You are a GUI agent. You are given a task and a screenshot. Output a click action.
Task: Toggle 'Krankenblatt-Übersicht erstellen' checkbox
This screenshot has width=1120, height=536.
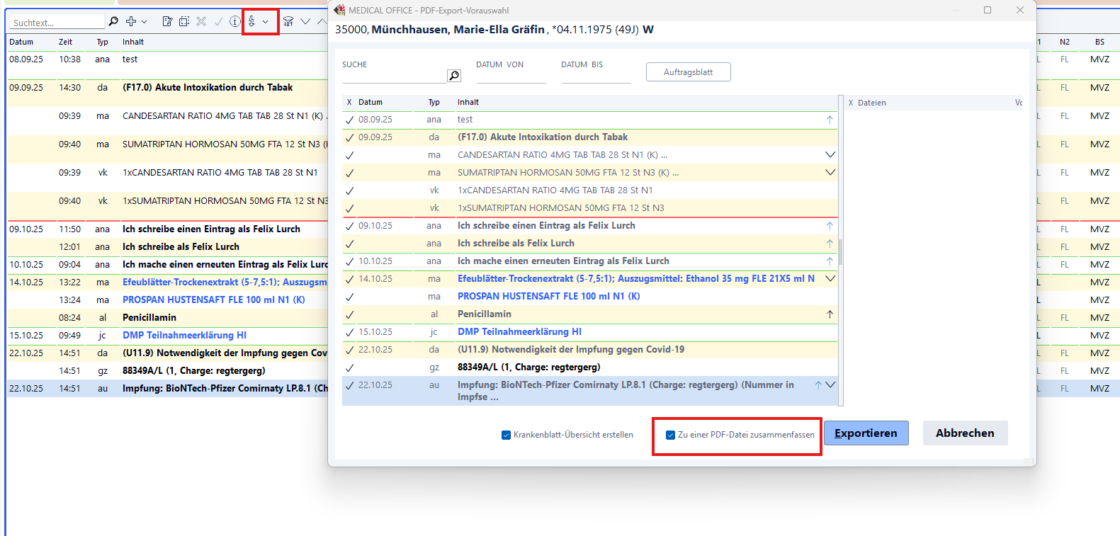[506, 435]
